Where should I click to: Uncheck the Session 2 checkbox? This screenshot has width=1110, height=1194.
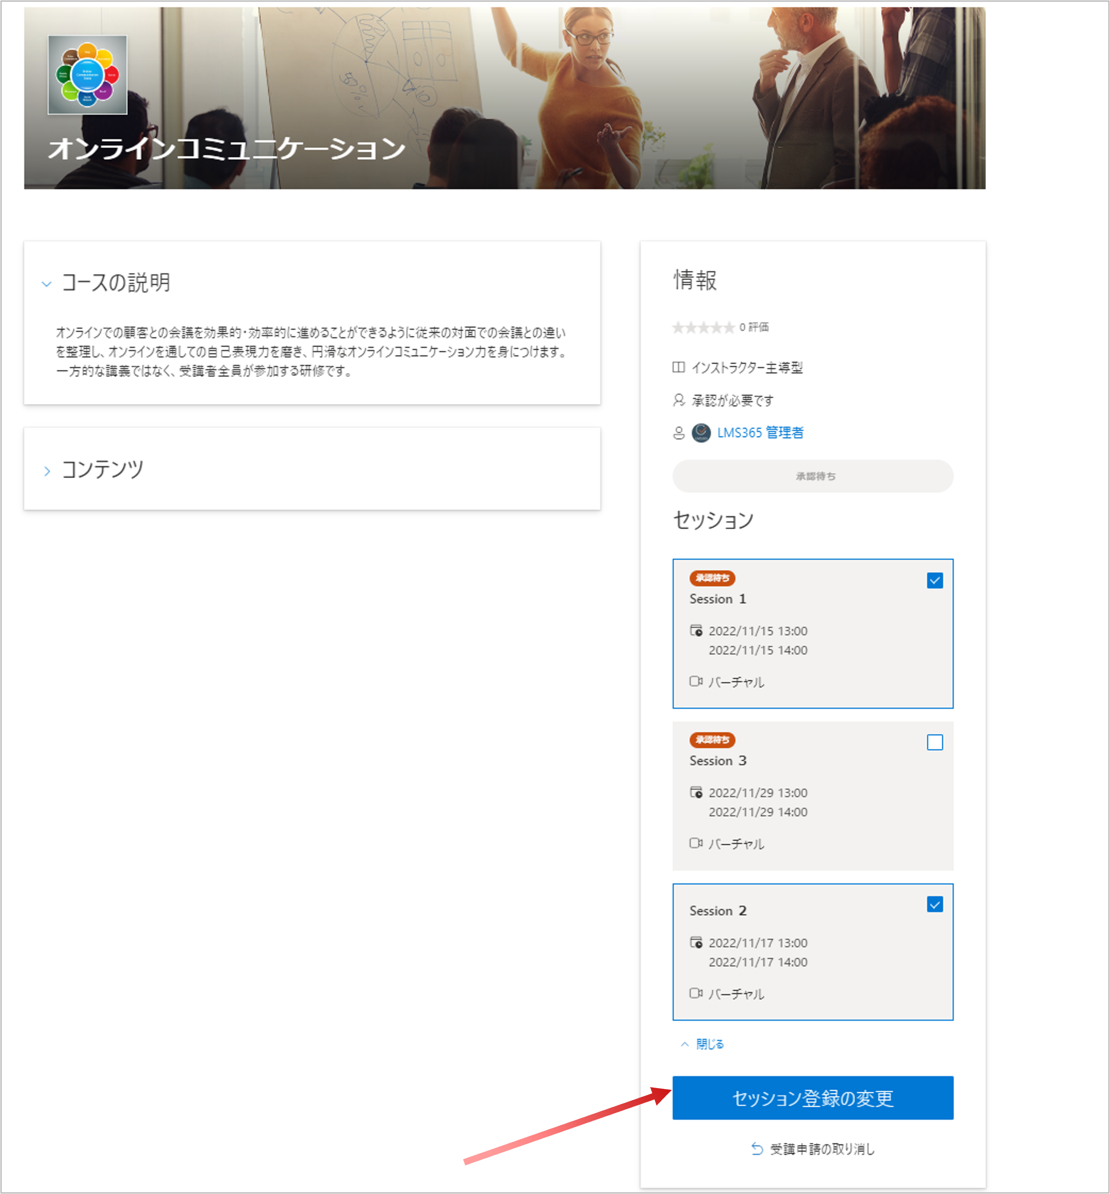[935, 904]
